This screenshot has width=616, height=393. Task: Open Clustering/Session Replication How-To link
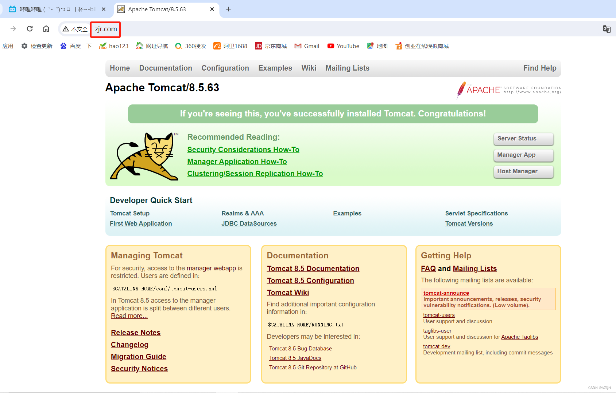pyautogui.click(x=255, y=174)
